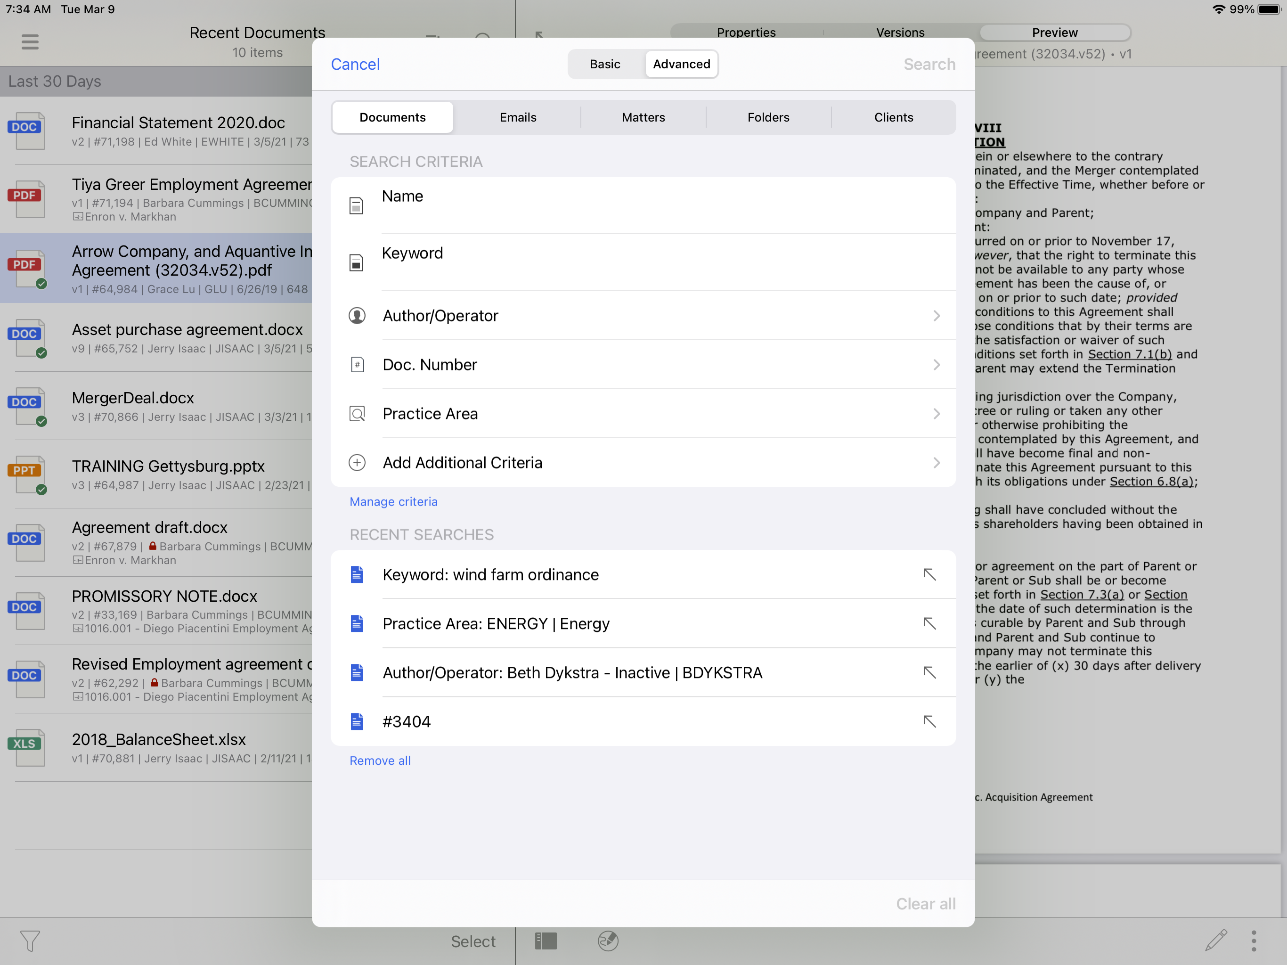Tap the pencil edit icon
Screen dimensions: 1287x965
tap(1215, 940)
